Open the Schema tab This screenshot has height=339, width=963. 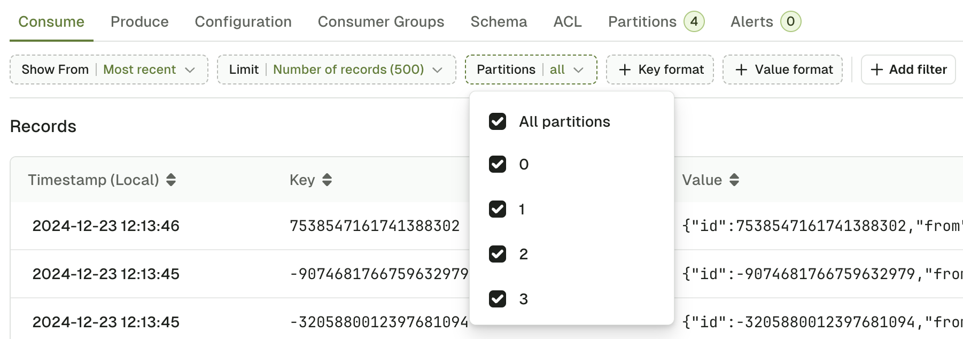pyautogui.click(x=499, y=21)
